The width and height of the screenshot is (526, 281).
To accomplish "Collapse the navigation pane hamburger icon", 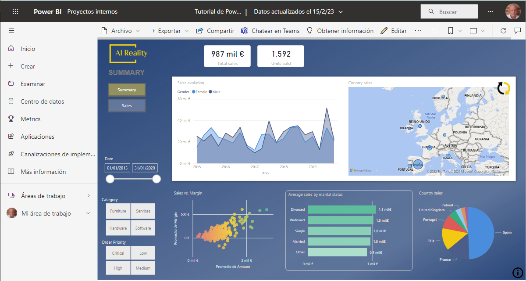I will [x=11, y=31].
